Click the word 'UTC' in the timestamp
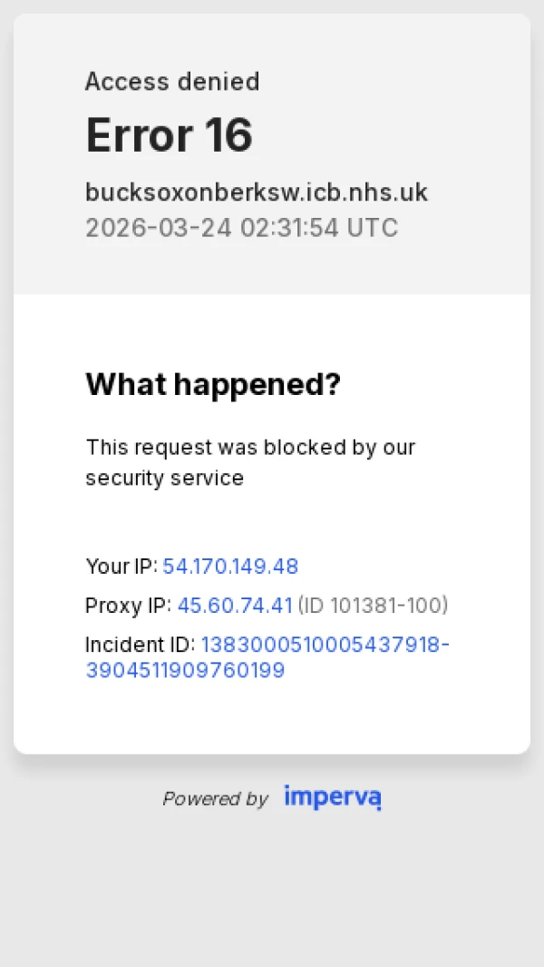 tap(372, 227)
